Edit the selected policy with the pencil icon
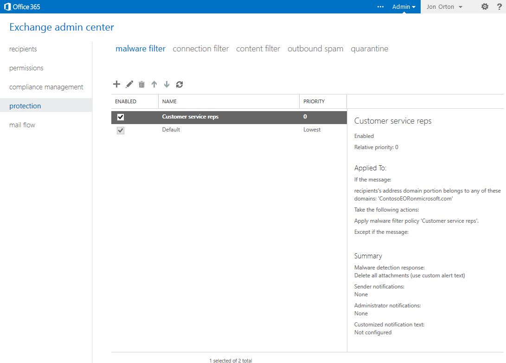Screen dimensions: 506x363 point(129,84)
